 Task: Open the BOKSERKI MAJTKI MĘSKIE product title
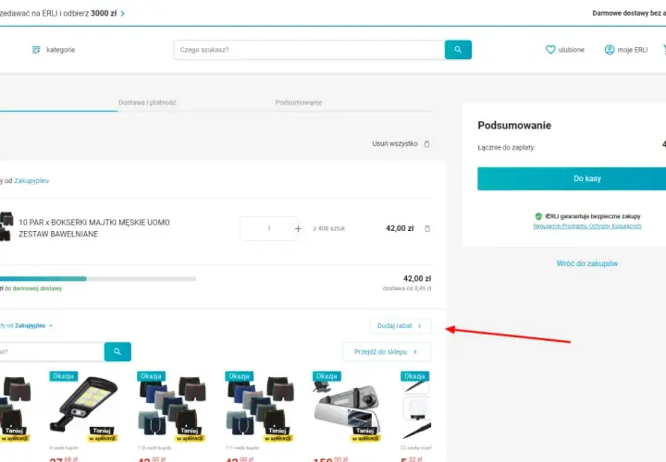coord(94,228)
